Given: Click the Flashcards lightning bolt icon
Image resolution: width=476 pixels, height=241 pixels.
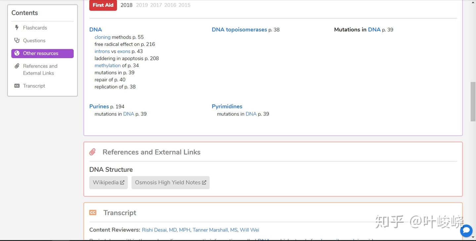Looking at the screenshot, I should point(17,28).
